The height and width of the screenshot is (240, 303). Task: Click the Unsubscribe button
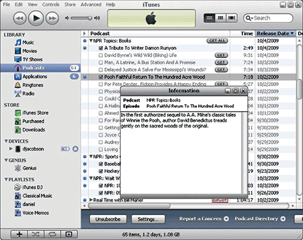(x=108, y=219)
